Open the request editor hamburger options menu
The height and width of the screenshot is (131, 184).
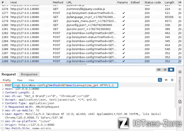[172, 80]
